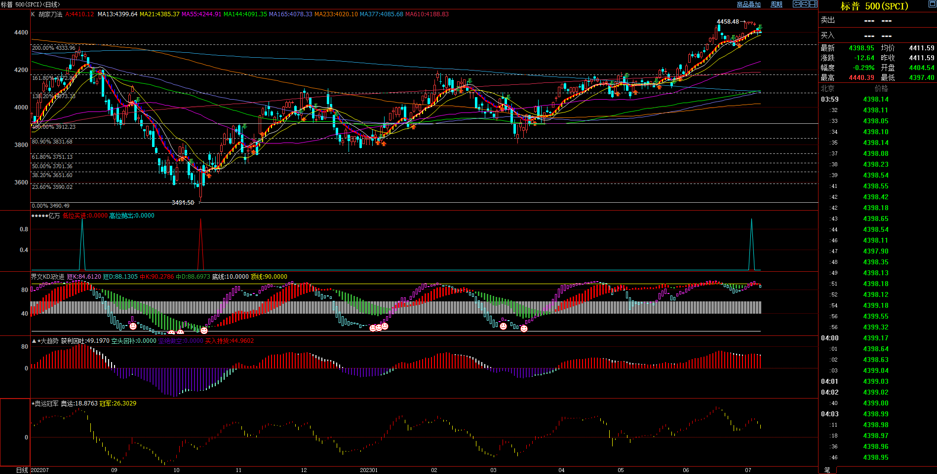The image size is (937, 474).
Task: Click the 标普 500(SPCI) title in quote panel
Action: (x=874, y=6)
